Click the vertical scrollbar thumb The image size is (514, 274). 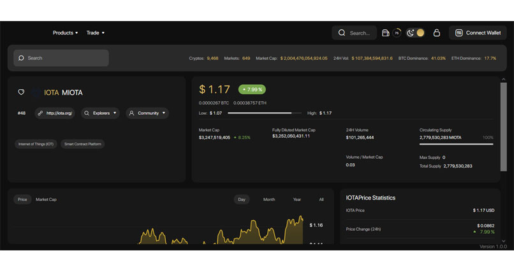point(504,127)
